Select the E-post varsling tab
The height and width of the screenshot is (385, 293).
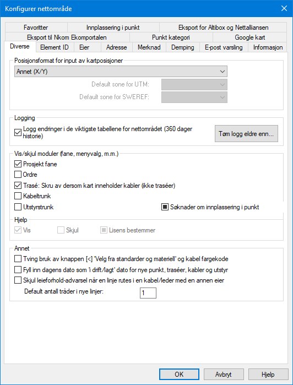224,47
